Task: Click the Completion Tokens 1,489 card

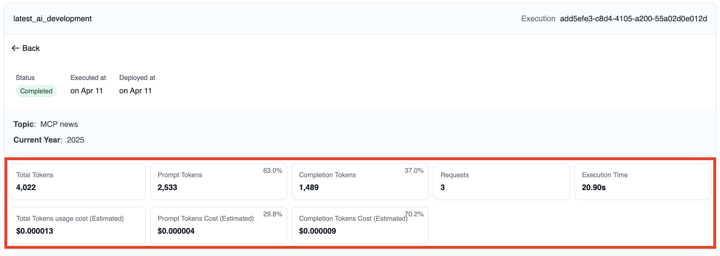Action: (360, 182)
